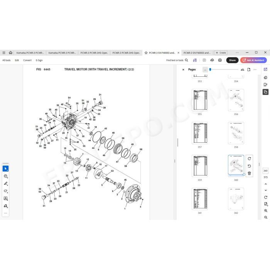Click the Share button

[232, 60]
